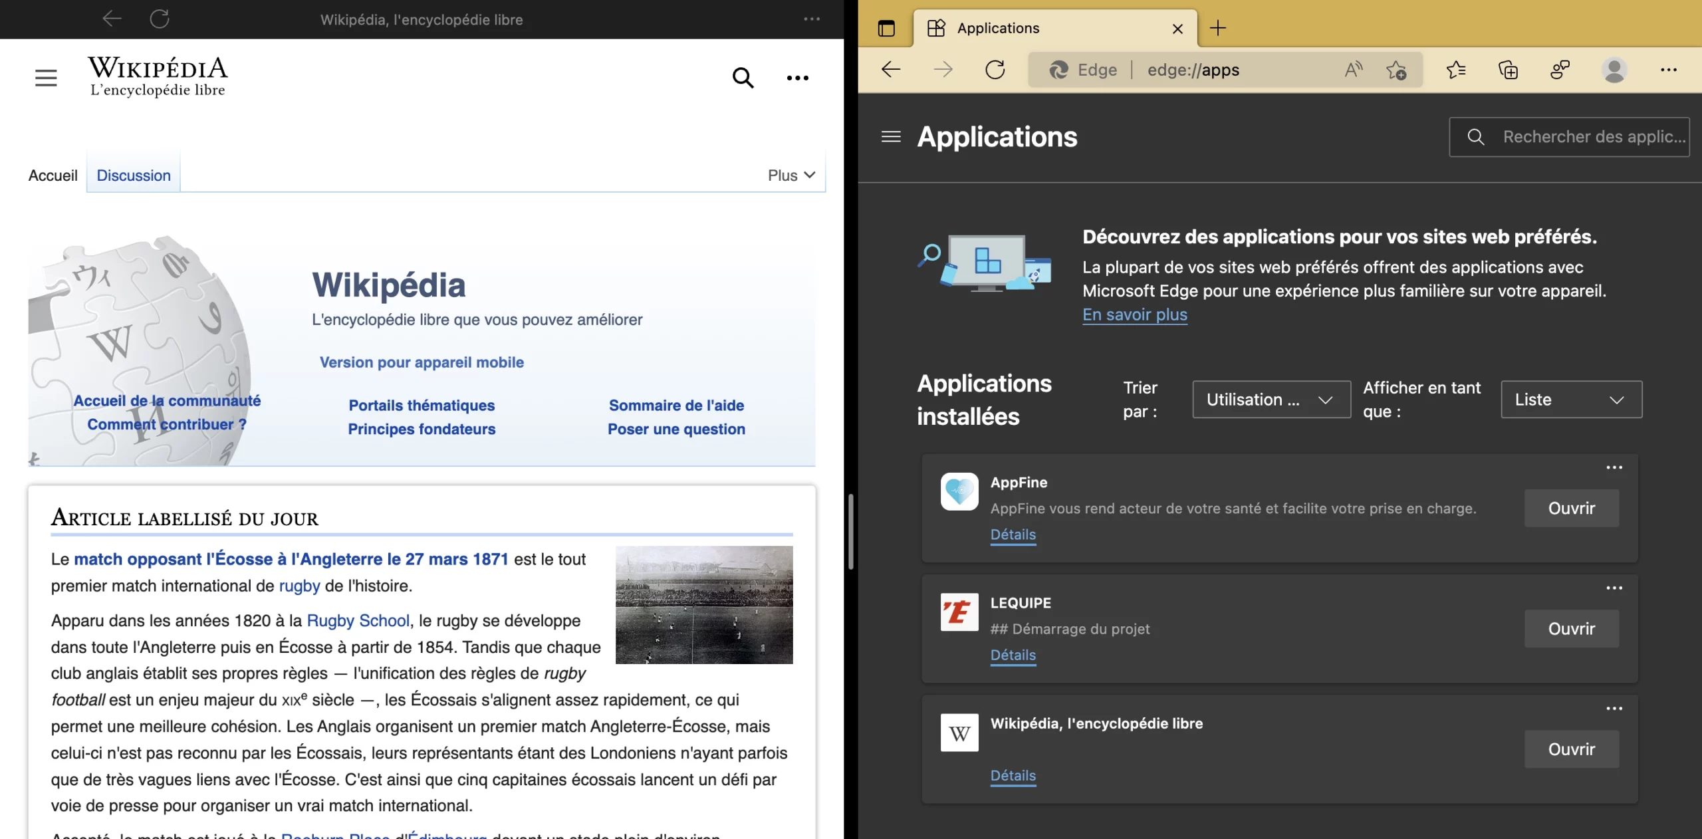Click the profile avatar in Edge
Viewport: 1702px width, 839px height.
pos(1614,69)
